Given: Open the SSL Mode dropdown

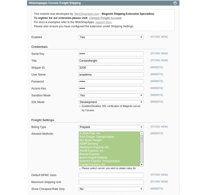Looking at the screenshot, I should coord(111,102).
